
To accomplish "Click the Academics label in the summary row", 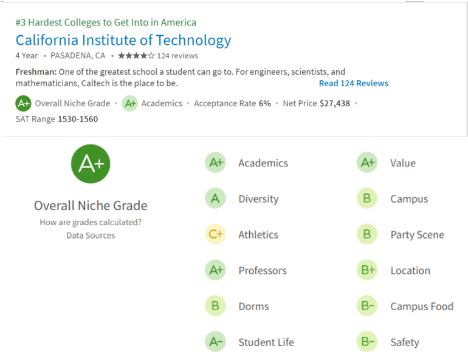I will click(162, 103).
